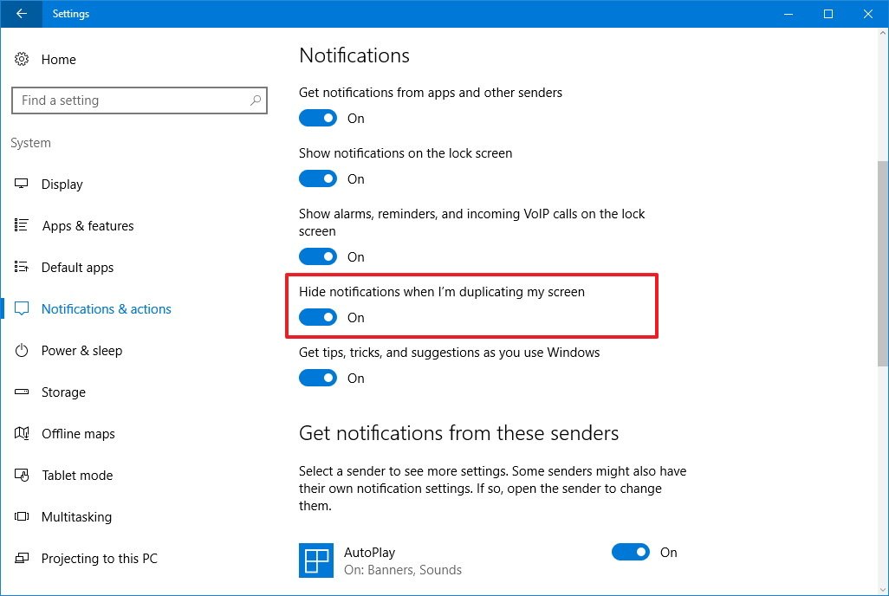Disable hiding notifications when duplicating screen

coord(318,318)
